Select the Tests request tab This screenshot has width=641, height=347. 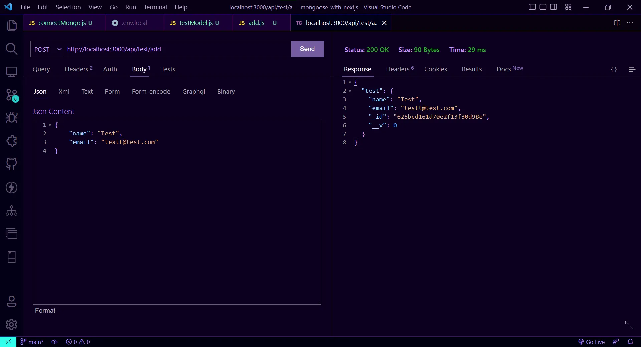tap(168, 69)
